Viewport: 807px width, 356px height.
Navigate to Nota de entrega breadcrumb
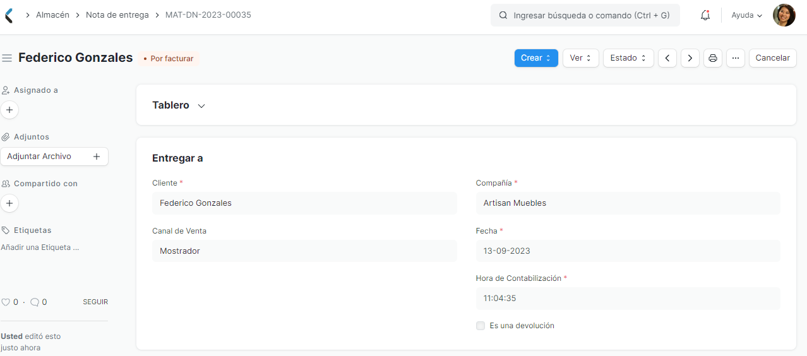click(117, 15)
